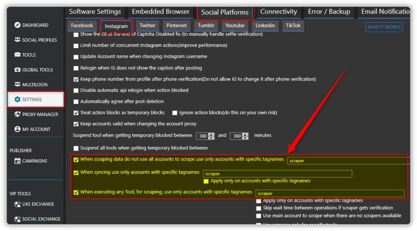Toggle Ignore action blocks checkbox
Screen dimensions: 417x231
pyautogui.click(x=175, y=113)
